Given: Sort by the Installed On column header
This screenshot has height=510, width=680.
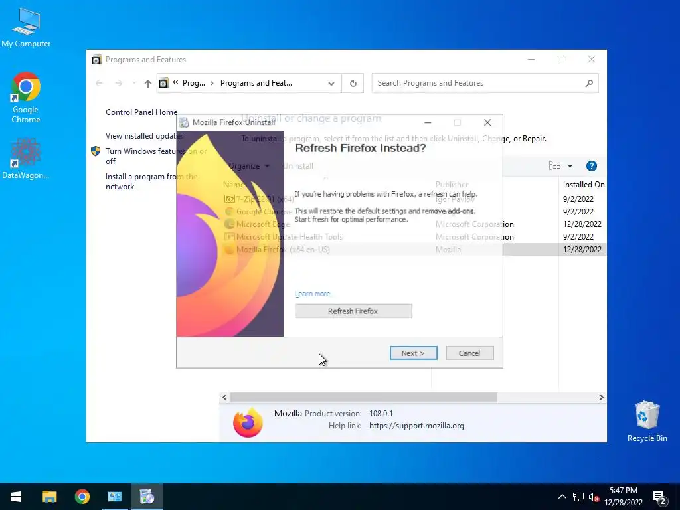Looking at the screenshot, I should [583, 185].
